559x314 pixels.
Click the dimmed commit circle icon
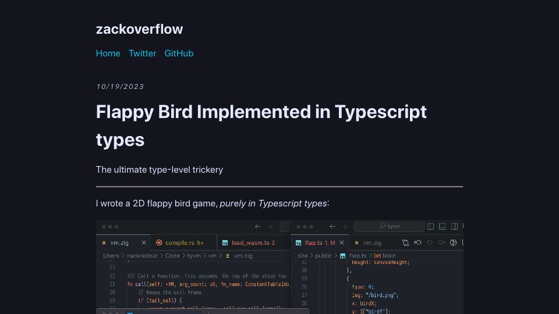[430, 243]
